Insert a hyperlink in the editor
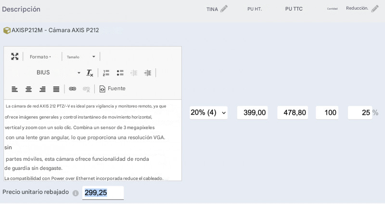 coord(73,89)
